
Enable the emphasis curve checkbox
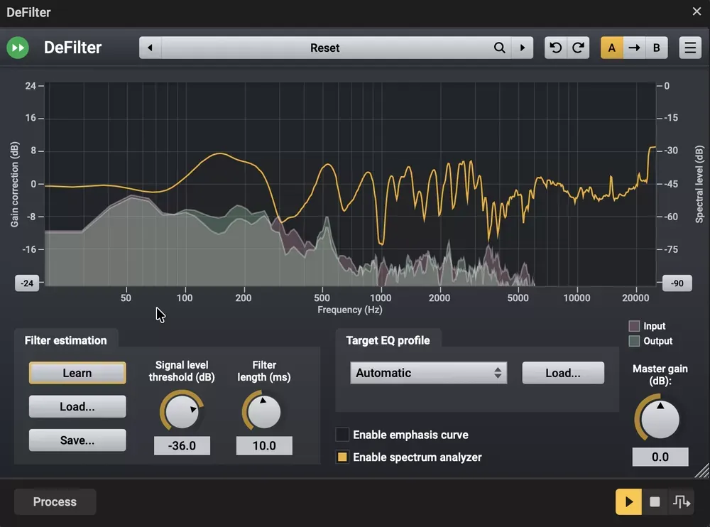(342, 435)
